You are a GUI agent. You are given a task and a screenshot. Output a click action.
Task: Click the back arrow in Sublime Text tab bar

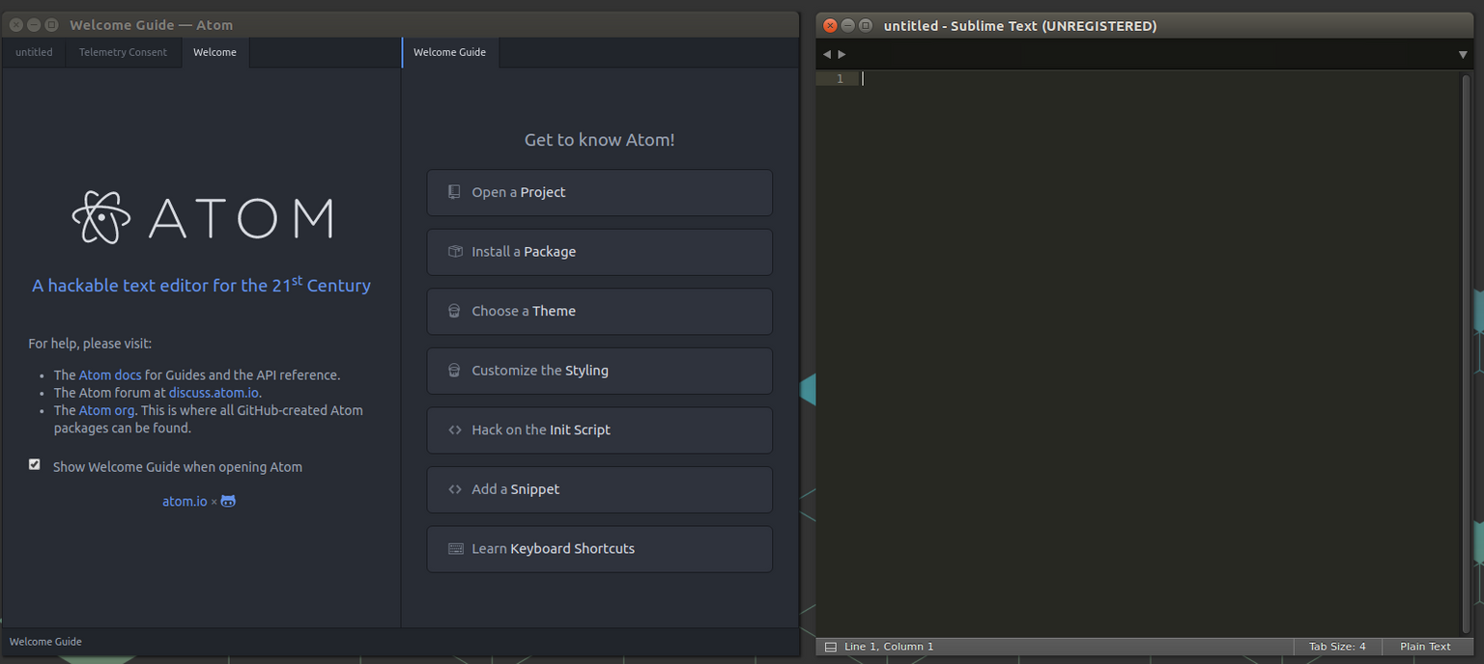827,54
